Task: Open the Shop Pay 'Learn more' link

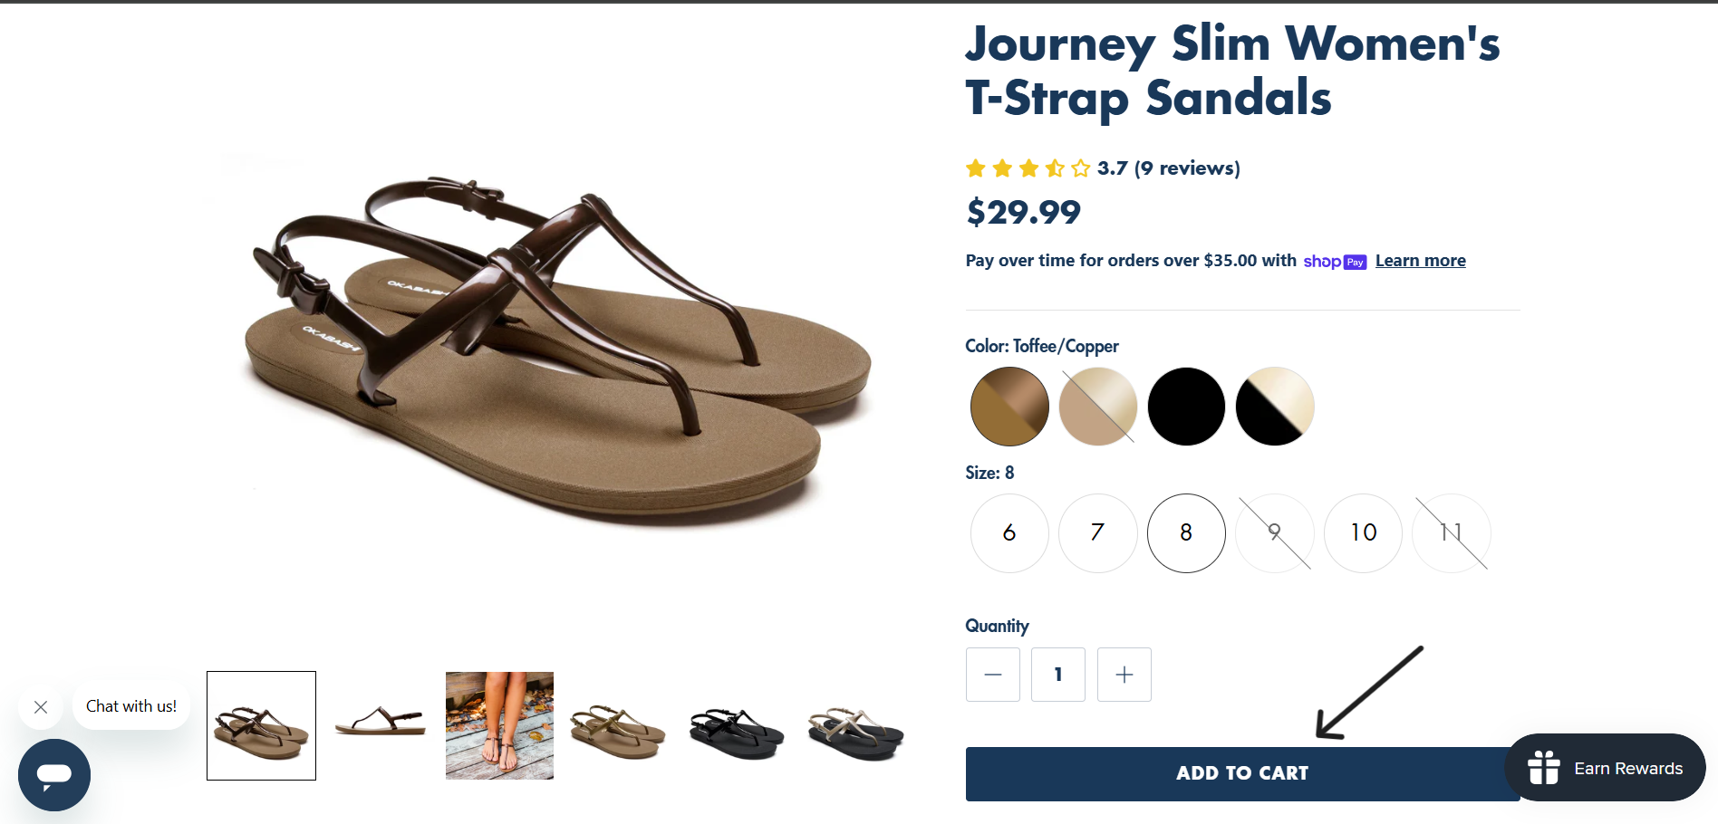Action: pyautogui.click(x=1420, y=261)
